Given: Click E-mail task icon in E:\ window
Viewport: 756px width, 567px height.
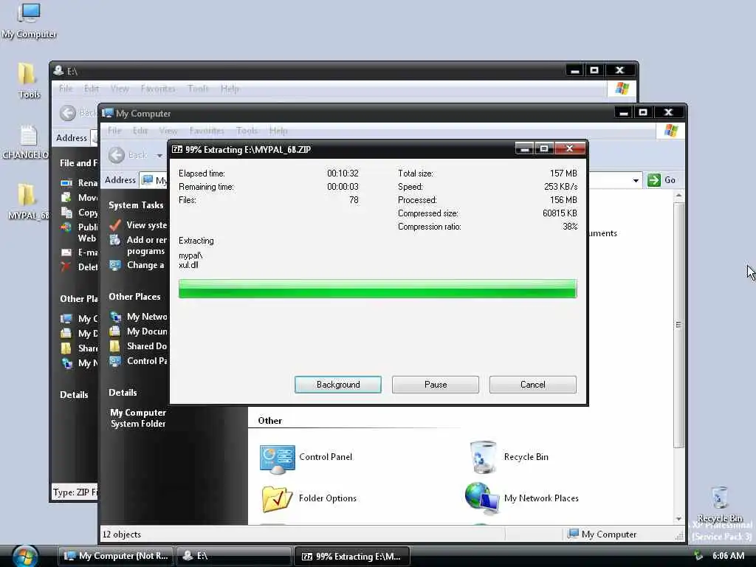Looking at the screenshot, I should coord(66,252).
